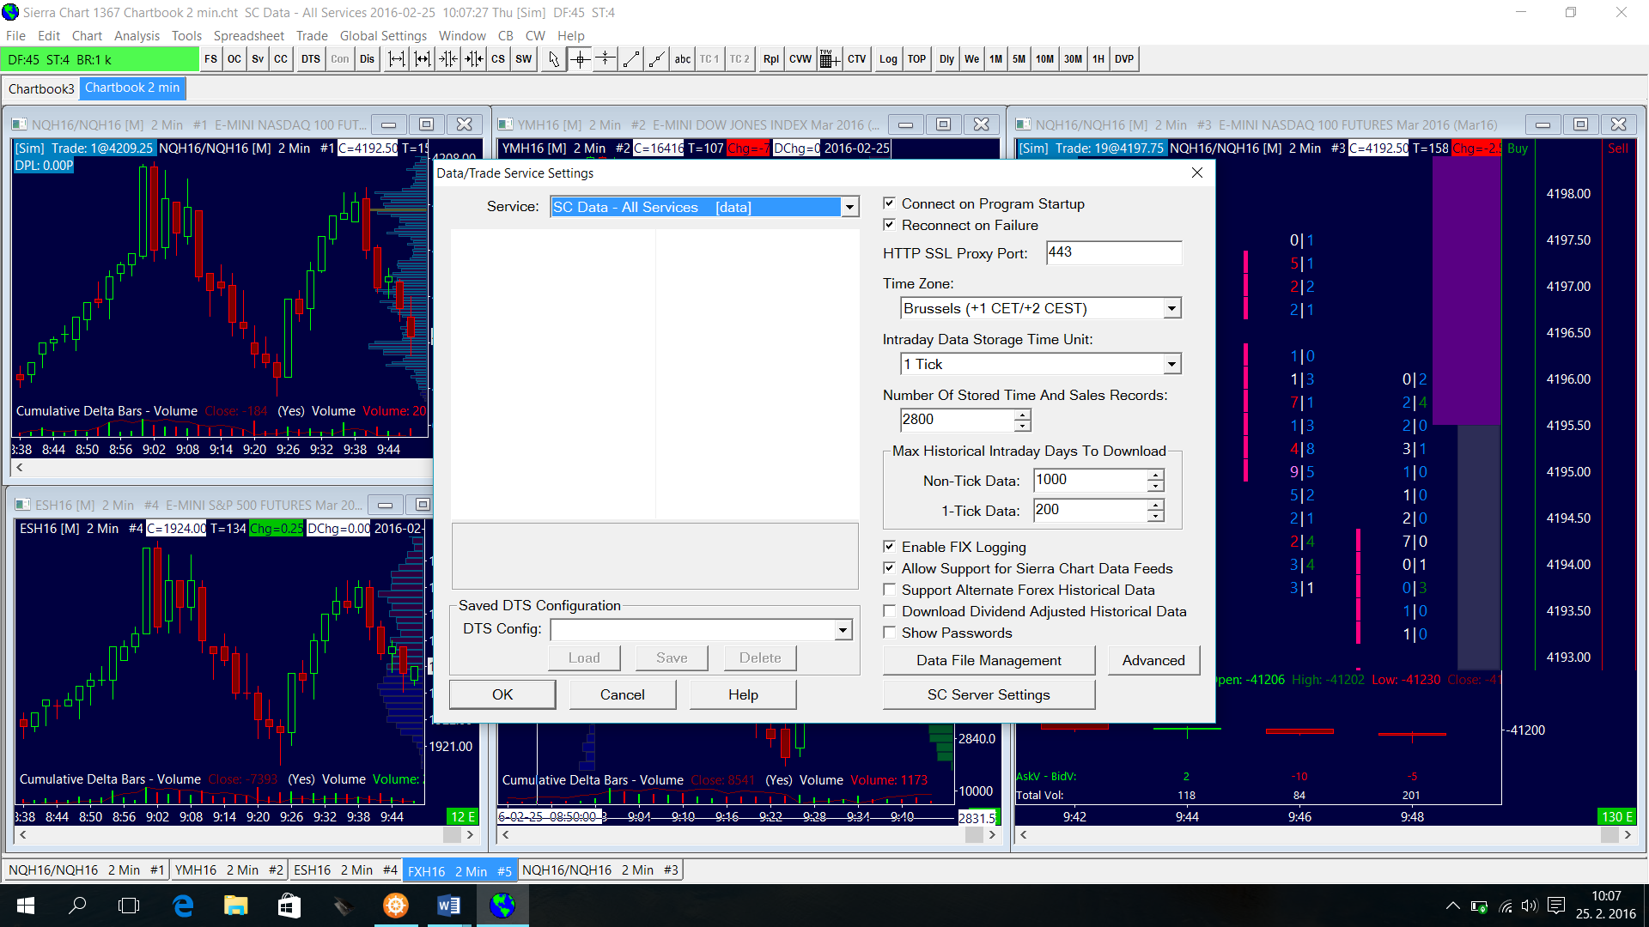Pick the diagonal line drawing tool
Image resolution: width=1649 pixels, height=927 pixels.
click(631, 59)
